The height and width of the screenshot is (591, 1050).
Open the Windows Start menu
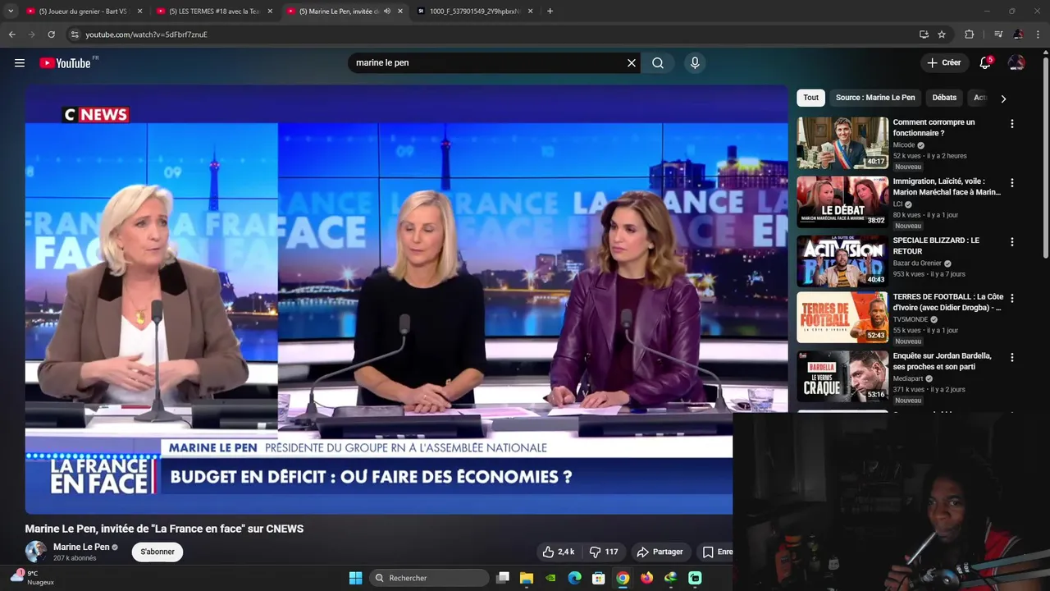[x=355, y=578]
